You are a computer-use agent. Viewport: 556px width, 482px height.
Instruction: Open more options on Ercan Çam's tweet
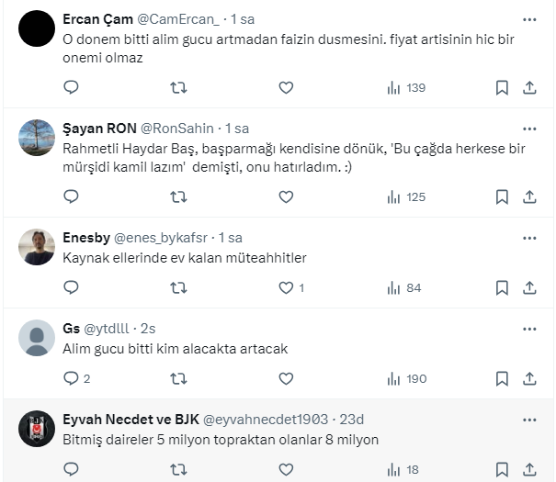pos(529,19)
